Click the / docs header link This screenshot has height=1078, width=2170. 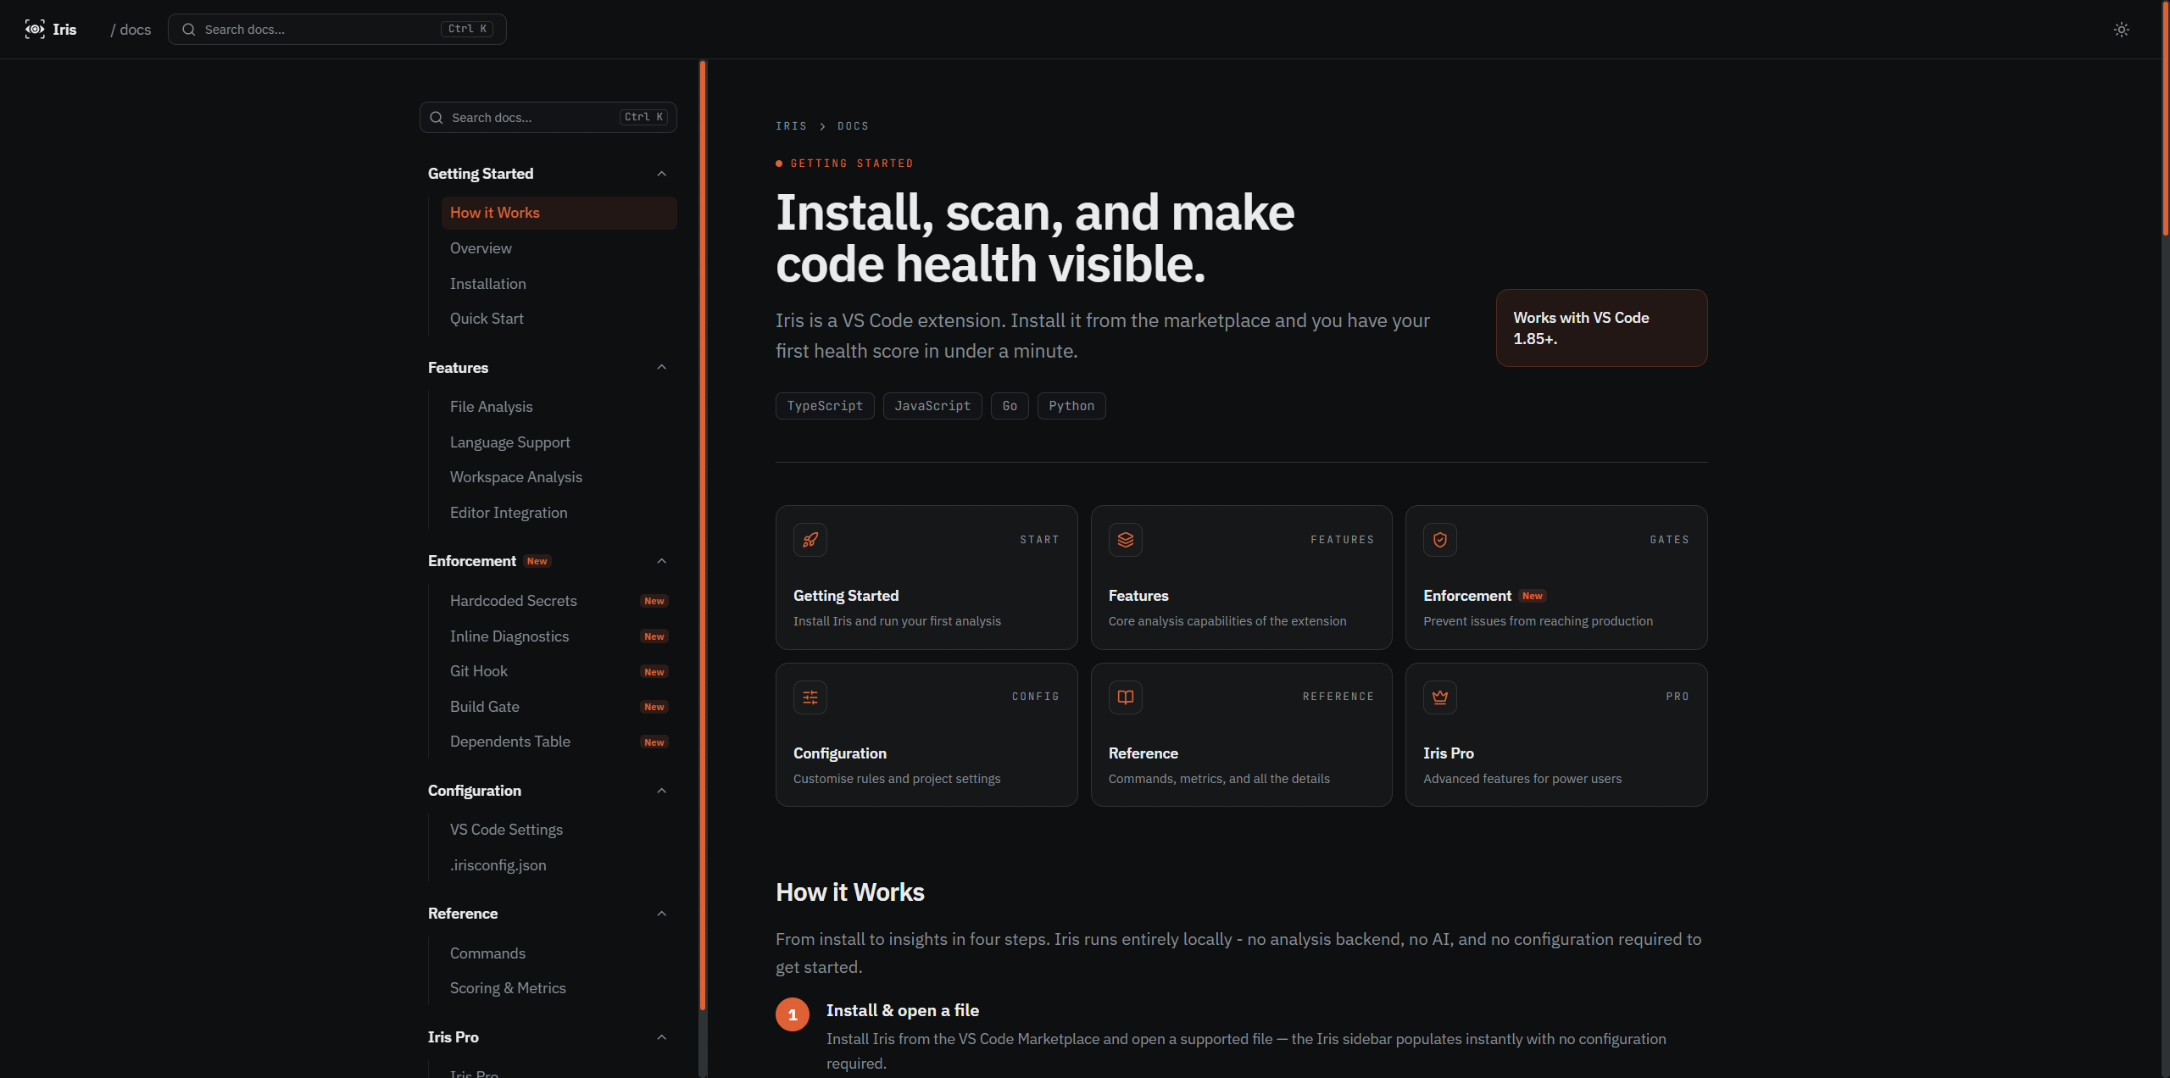[131, 30]
